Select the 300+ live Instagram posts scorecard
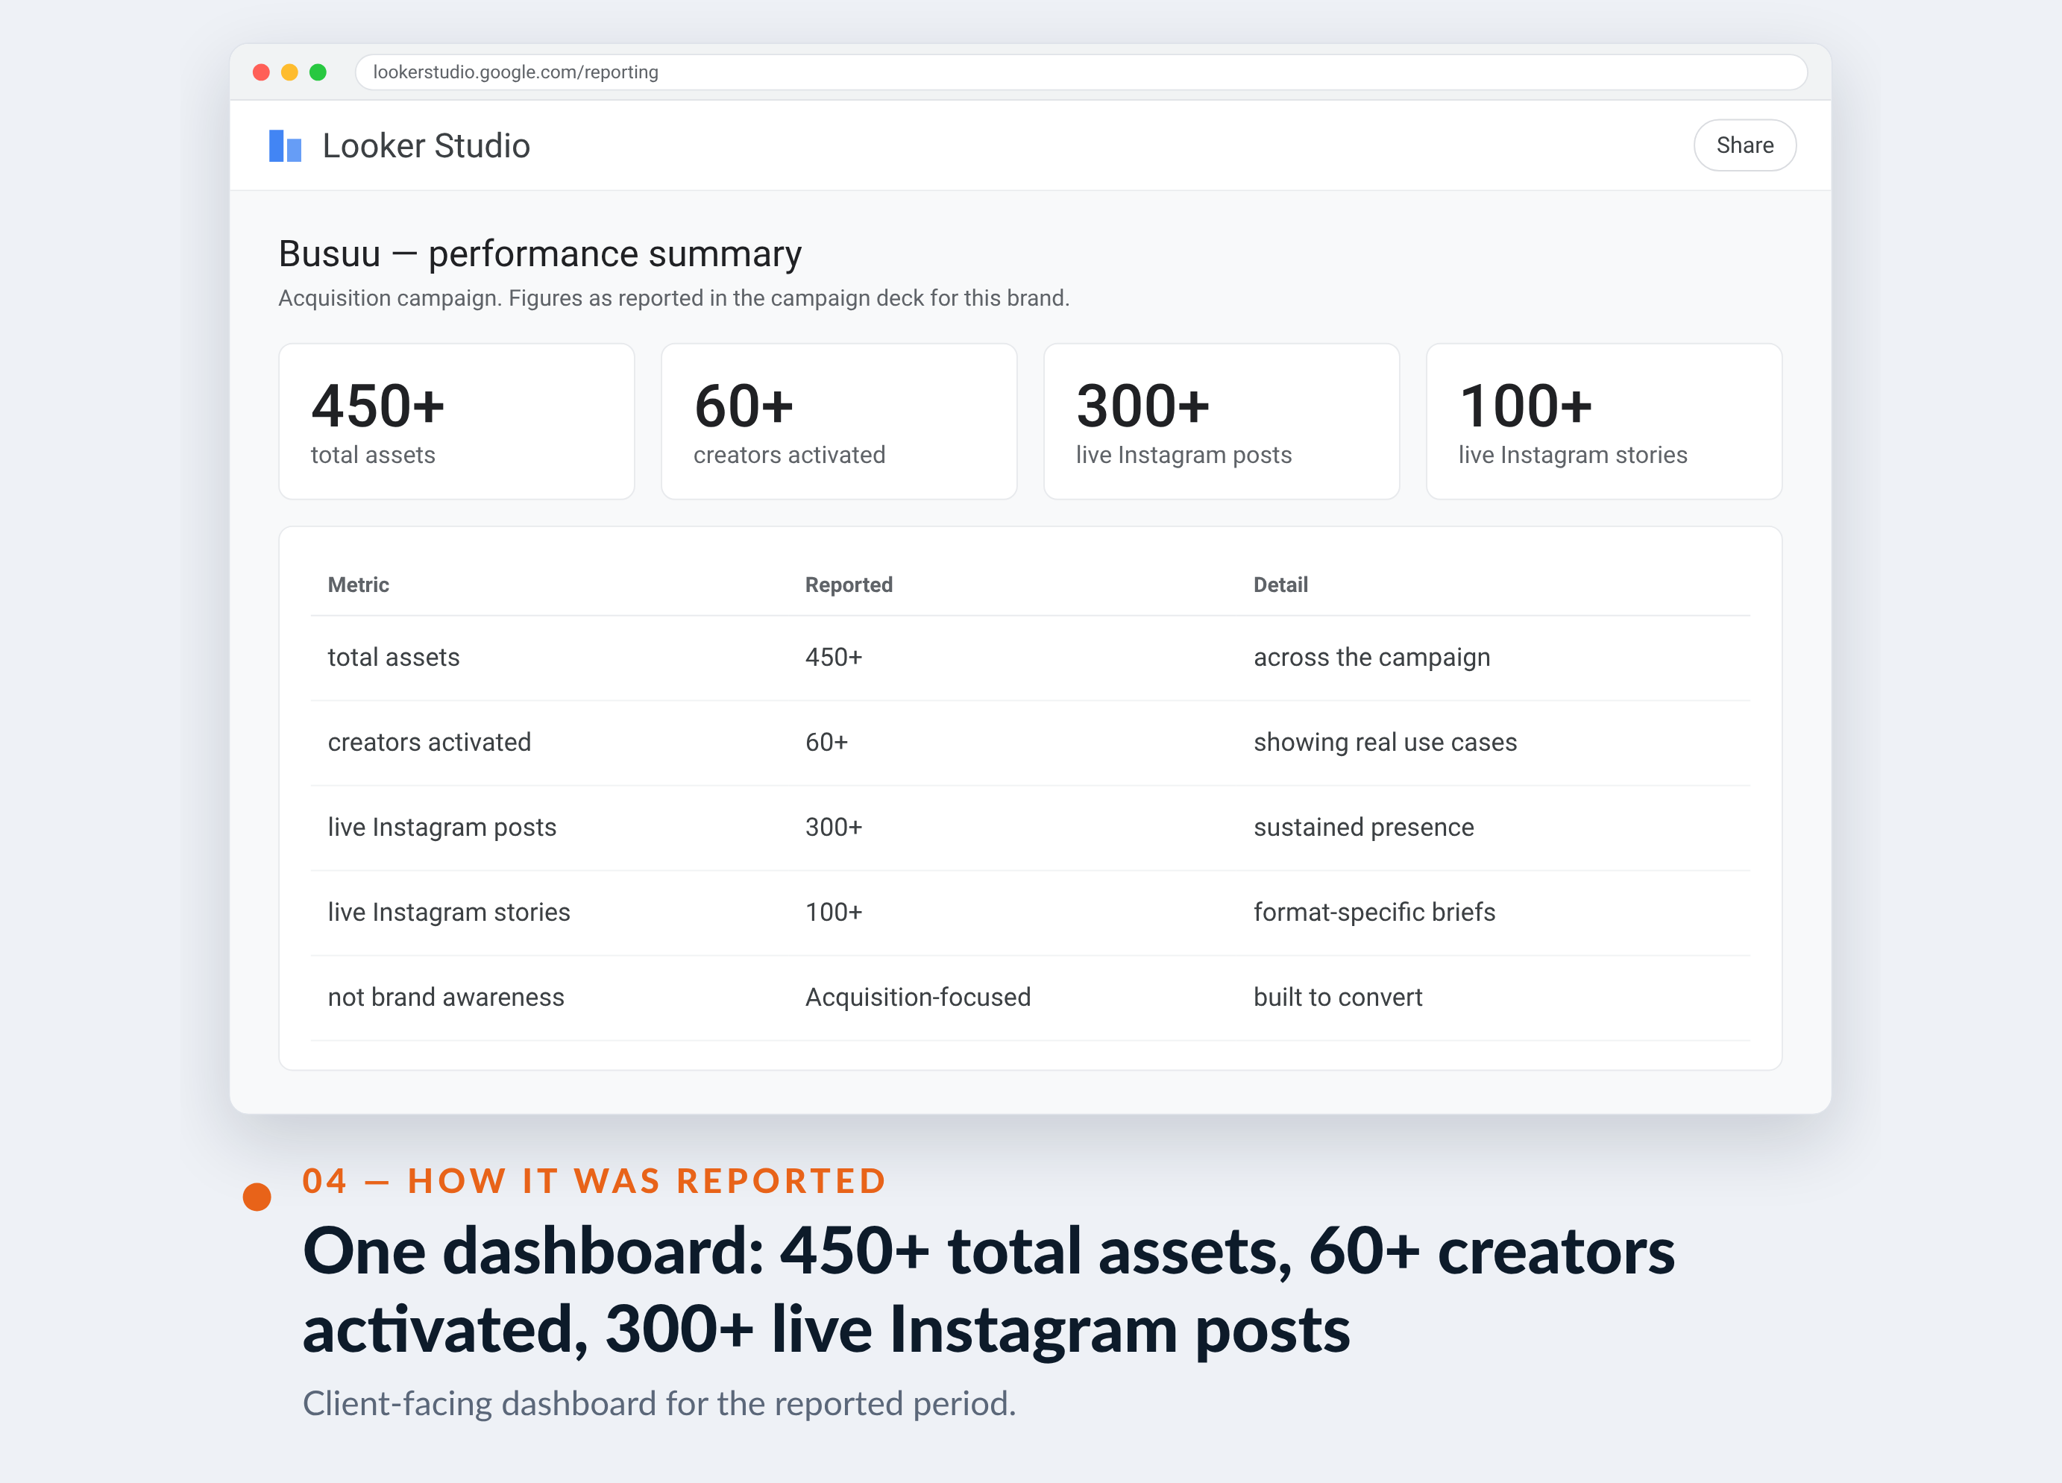 [x=1221, y=421]
